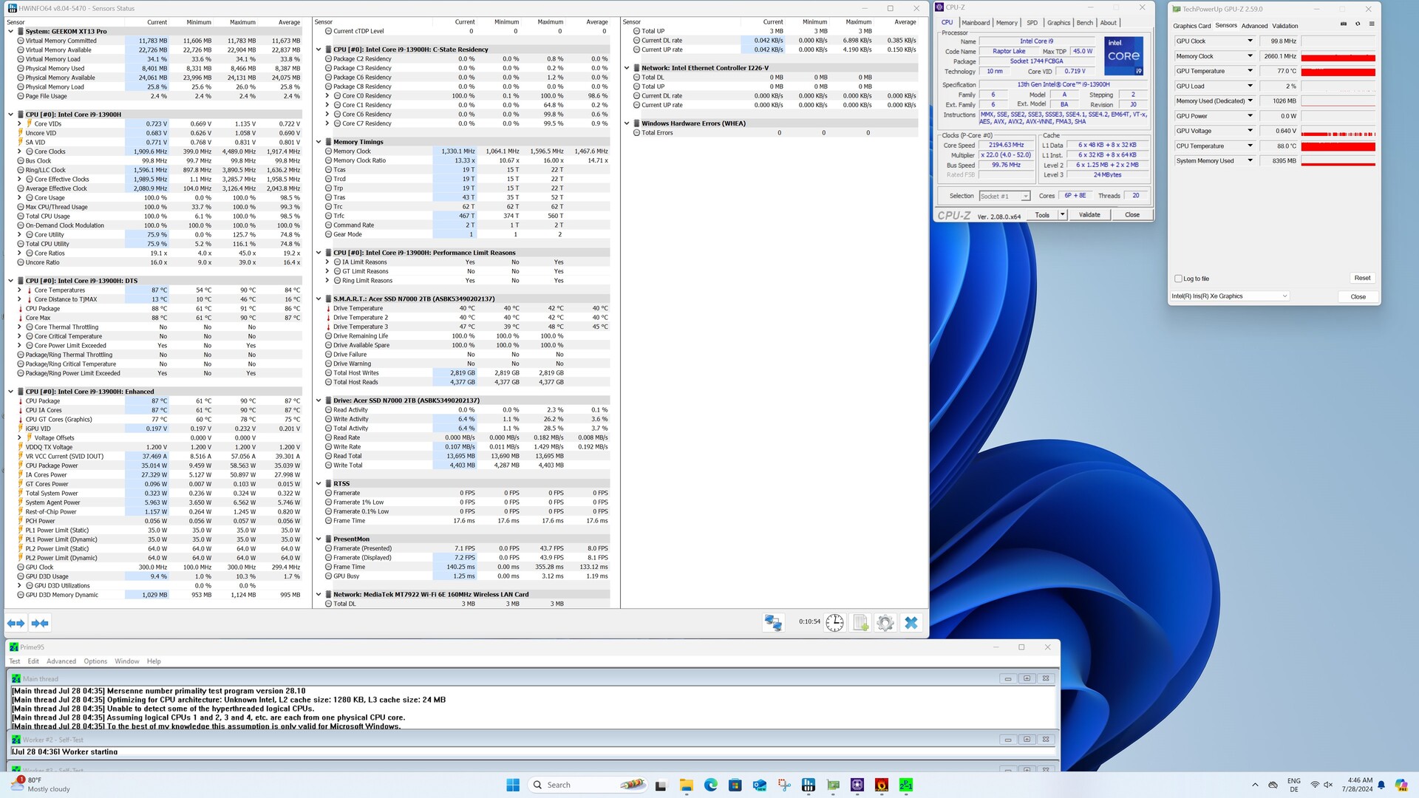Click the expand columns arrows icon in HWiNFO
The width and height of the screenshot is (1419, 798).
tap(16, 624)
